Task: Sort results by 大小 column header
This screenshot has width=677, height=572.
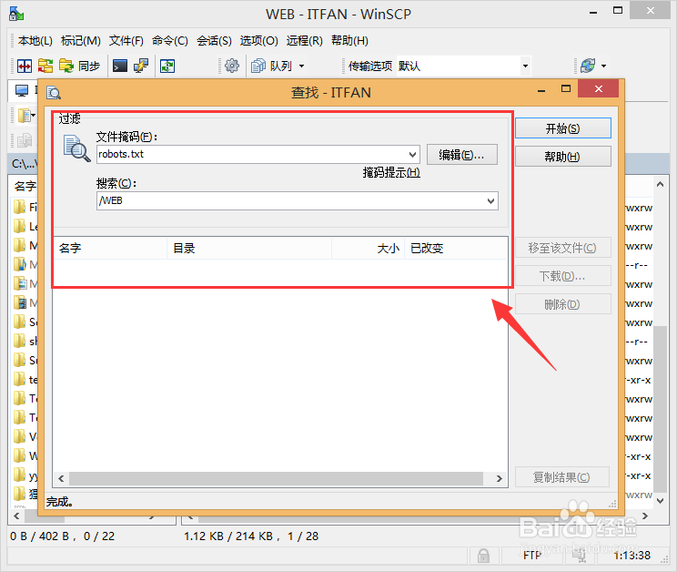Action: click(368, 249)
